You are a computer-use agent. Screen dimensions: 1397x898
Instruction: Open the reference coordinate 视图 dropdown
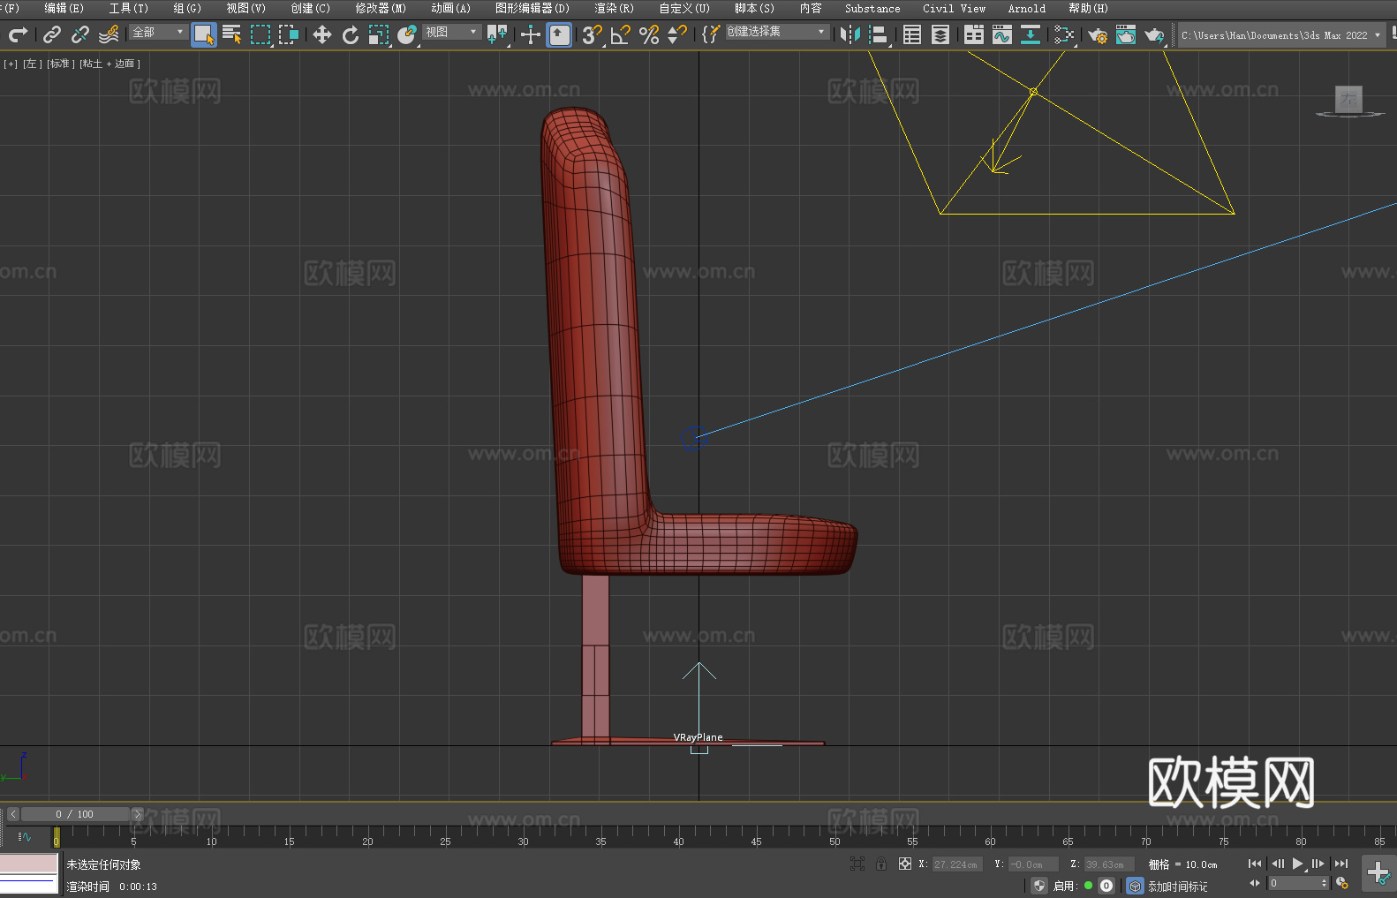(451, 32)
